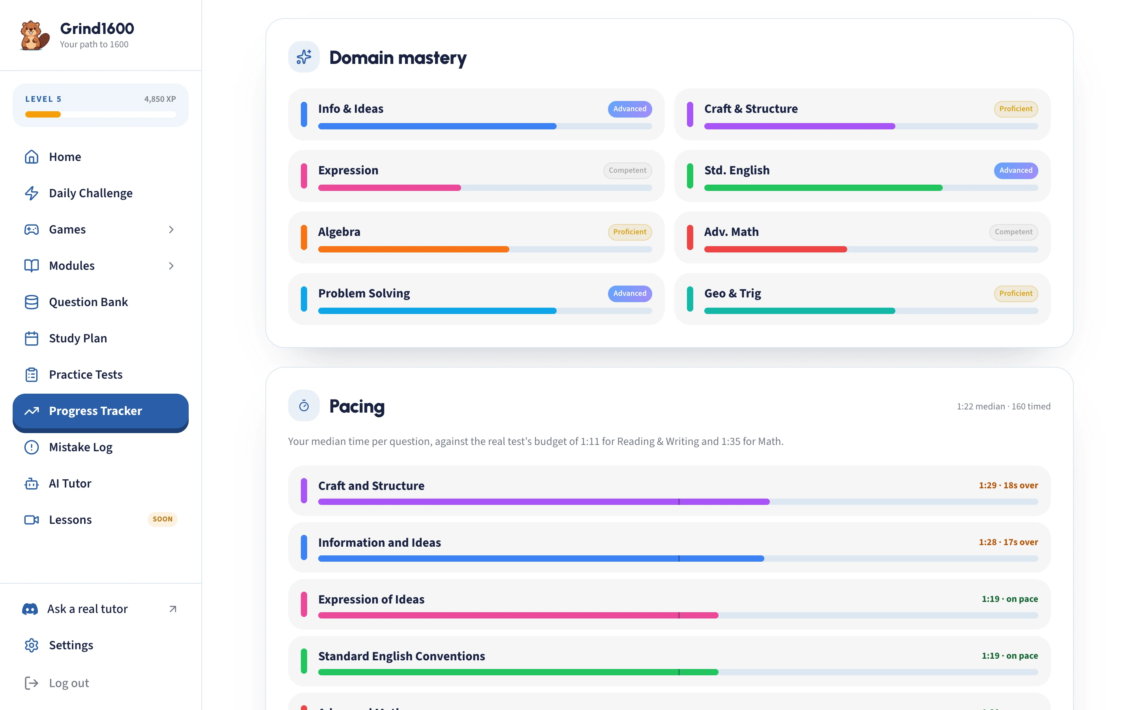Viewport: 1137px width, 710px height.
Task: Click the Settings gear icon
Action: tap(32, 645)
